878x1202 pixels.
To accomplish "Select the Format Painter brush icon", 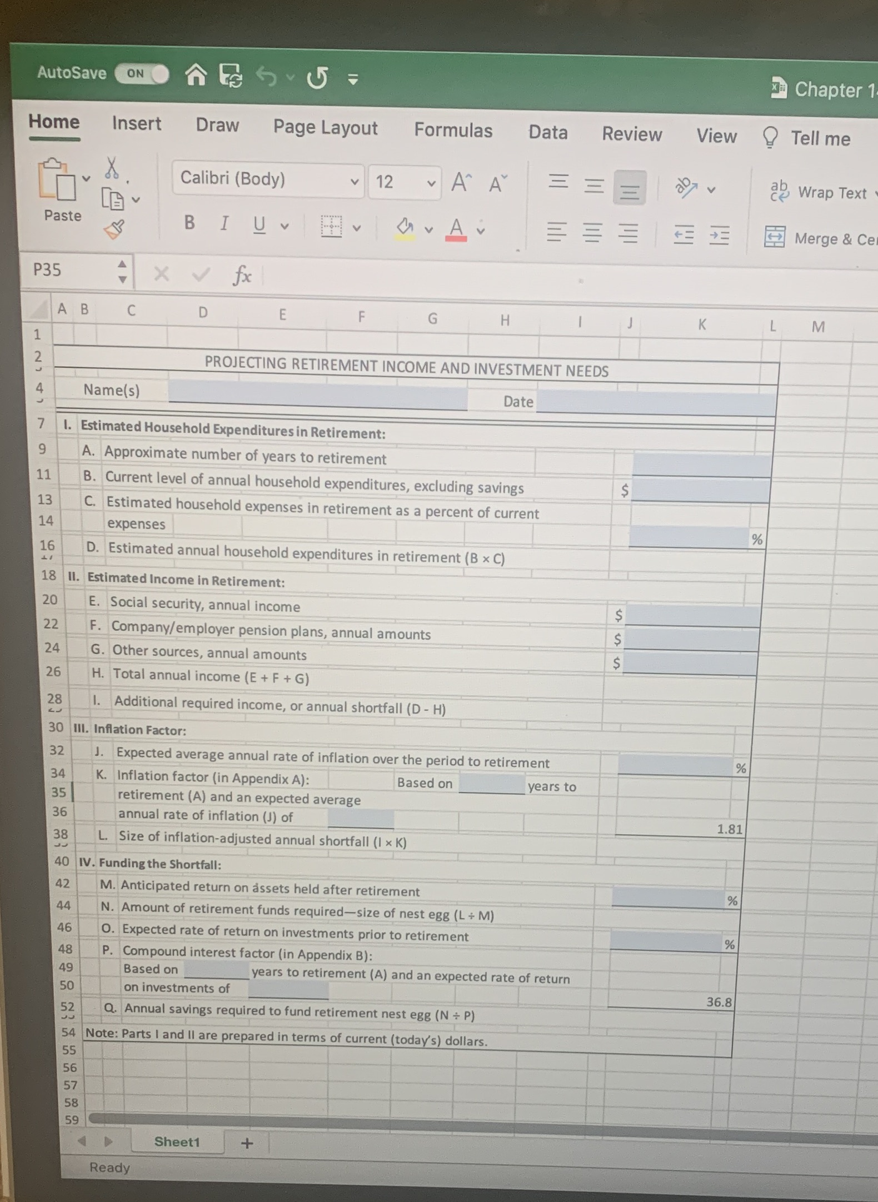I will [114, 228].
